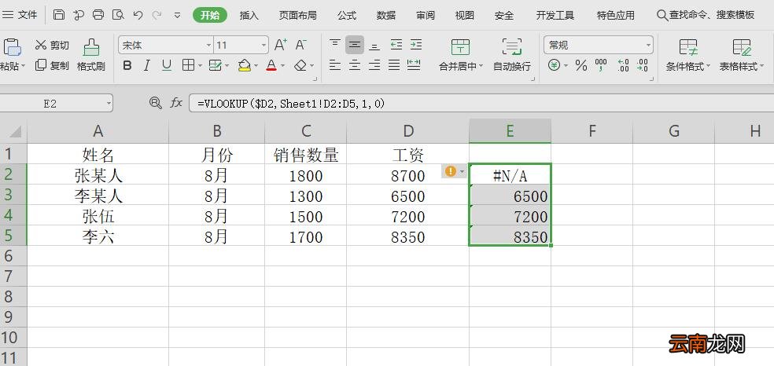The height and width of the screenshot is (366, 774).
Task: Click the decrease indent icon
Action: [x=396, y=45]
